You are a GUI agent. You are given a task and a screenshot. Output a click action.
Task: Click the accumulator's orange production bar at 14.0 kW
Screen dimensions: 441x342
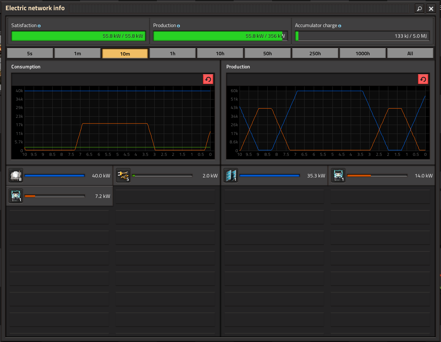[x=377, y=176]
